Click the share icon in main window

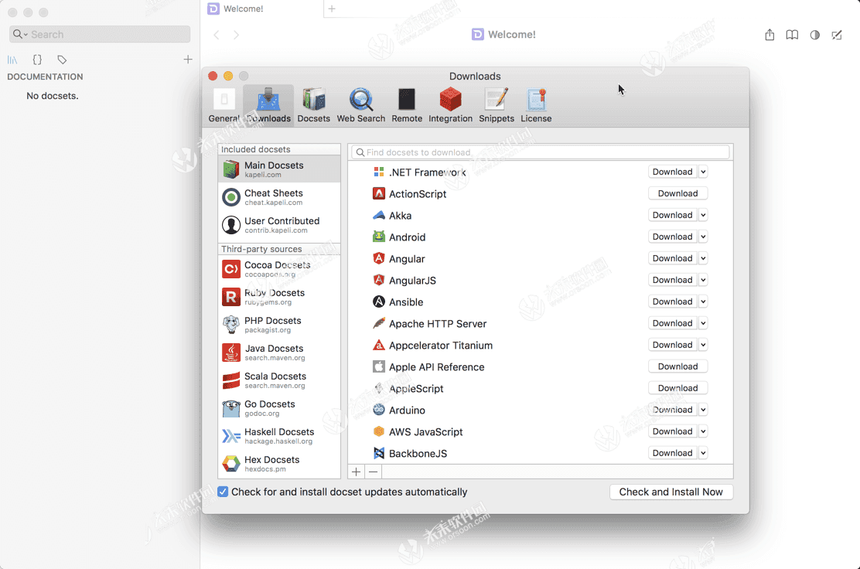coord(770,35)
